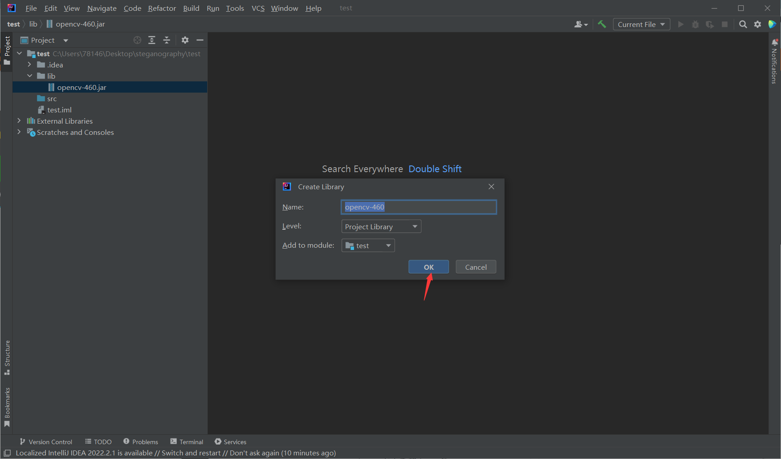Confirm Create Library with OK

[x=429, y=267]
